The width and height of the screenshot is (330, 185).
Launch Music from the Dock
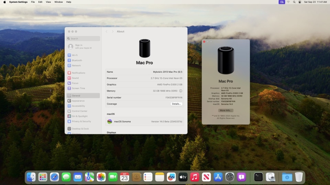pos(195,177)
